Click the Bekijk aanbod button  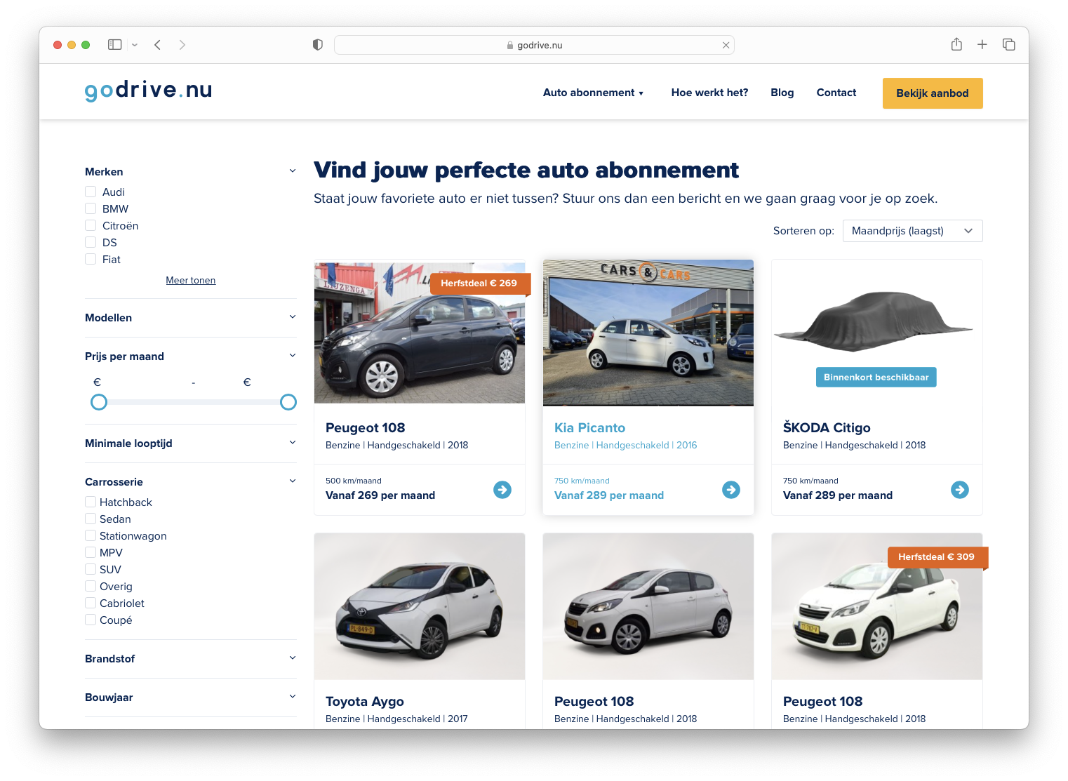pos(933,93)
